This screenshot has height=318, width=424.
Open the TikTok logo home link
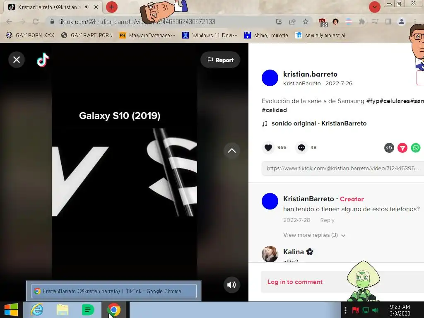43,60
